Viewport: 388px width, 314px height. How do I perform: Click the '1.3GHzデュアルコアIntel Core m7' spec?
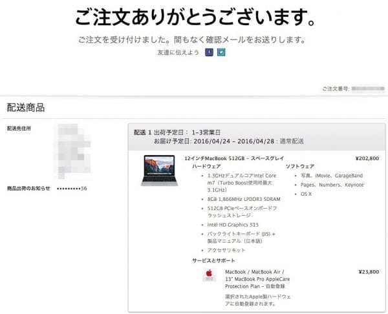242,183
